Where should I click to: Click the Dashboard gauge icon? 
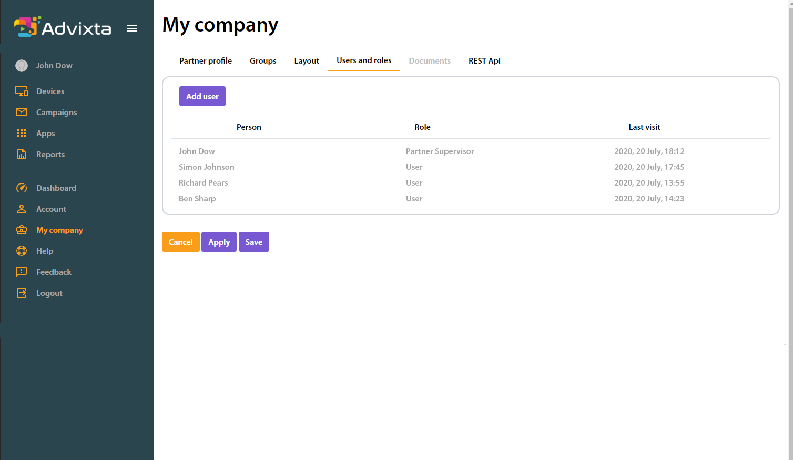[22, 188]
